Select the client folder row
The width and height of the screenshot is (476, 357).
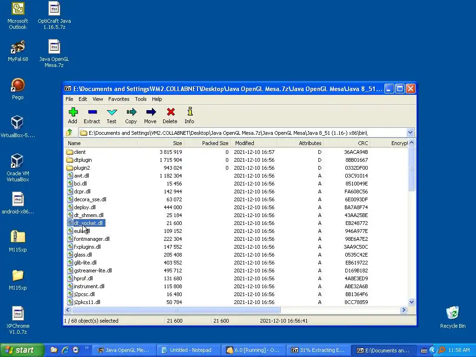click(x=237, y=152)
